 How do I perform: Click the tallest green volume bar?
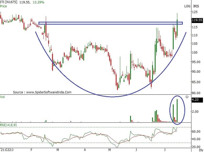(177, 110)
